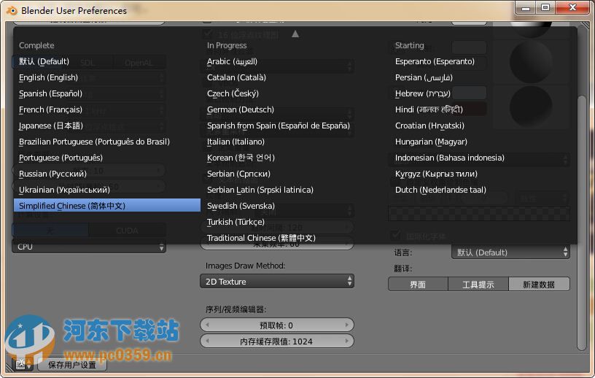595x378 pixels.
Task: Open the CPU compute device dropdown
Action: pos(89,247)
